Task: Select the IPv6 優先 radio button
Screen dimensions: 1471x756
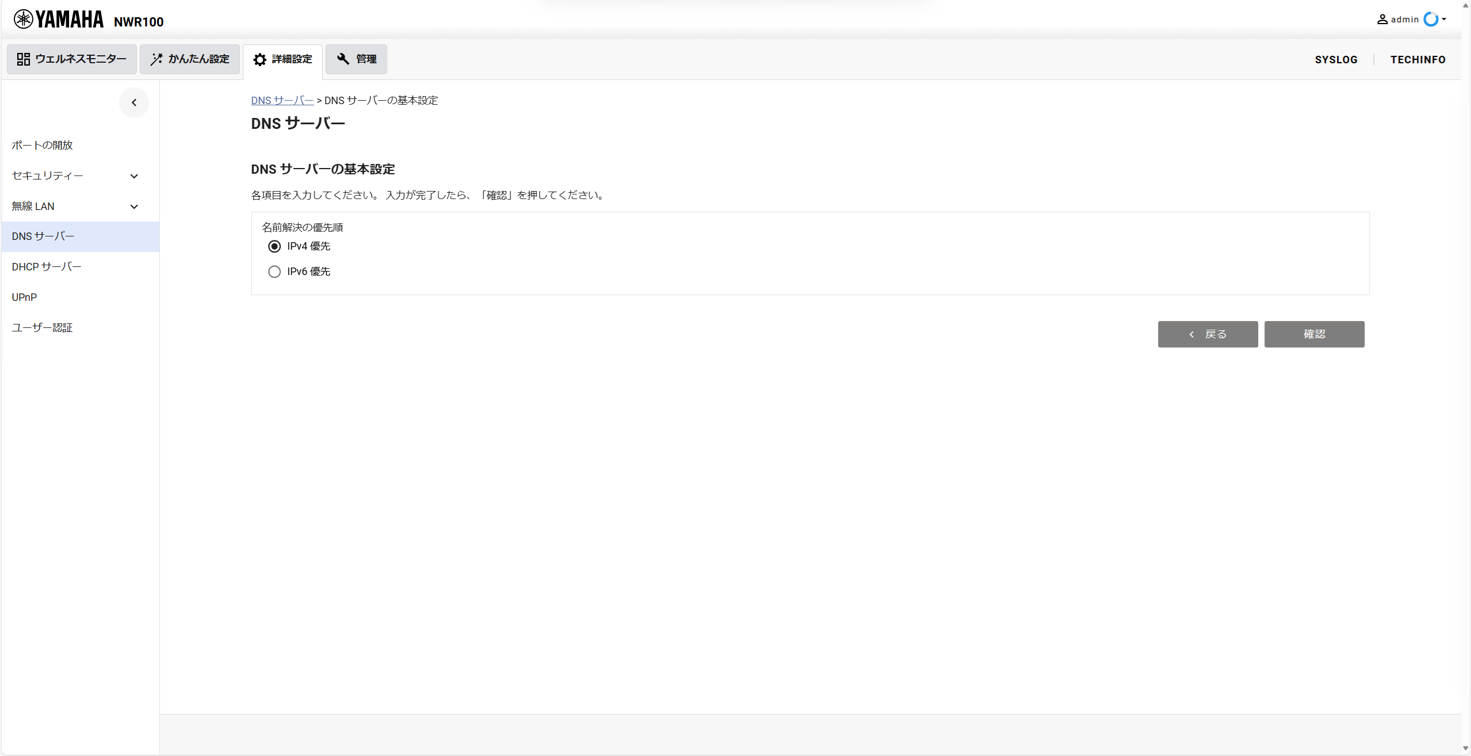Action: pos(274,272)
